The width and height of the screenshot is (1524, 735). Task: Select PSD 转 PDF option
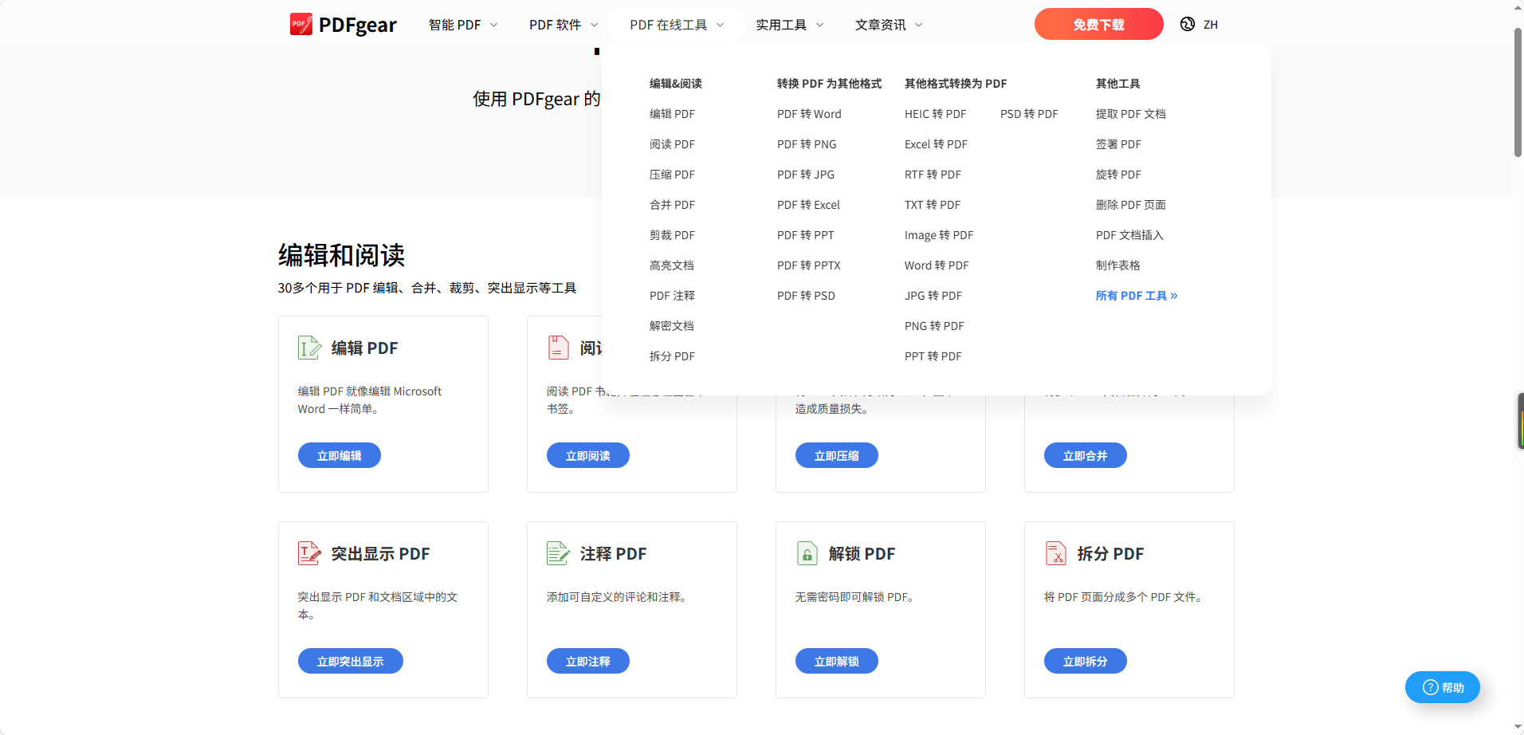(x=1029, y=114)
